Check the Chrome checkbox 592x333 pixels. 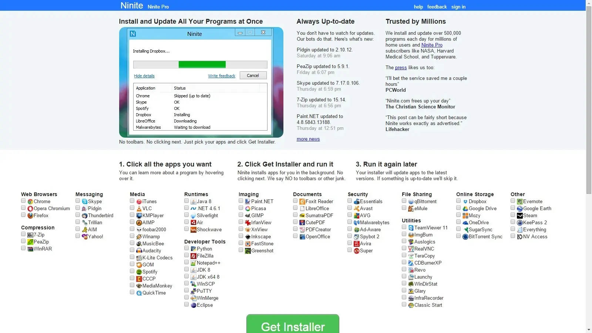pyautogui.click(x=23, y=201)
